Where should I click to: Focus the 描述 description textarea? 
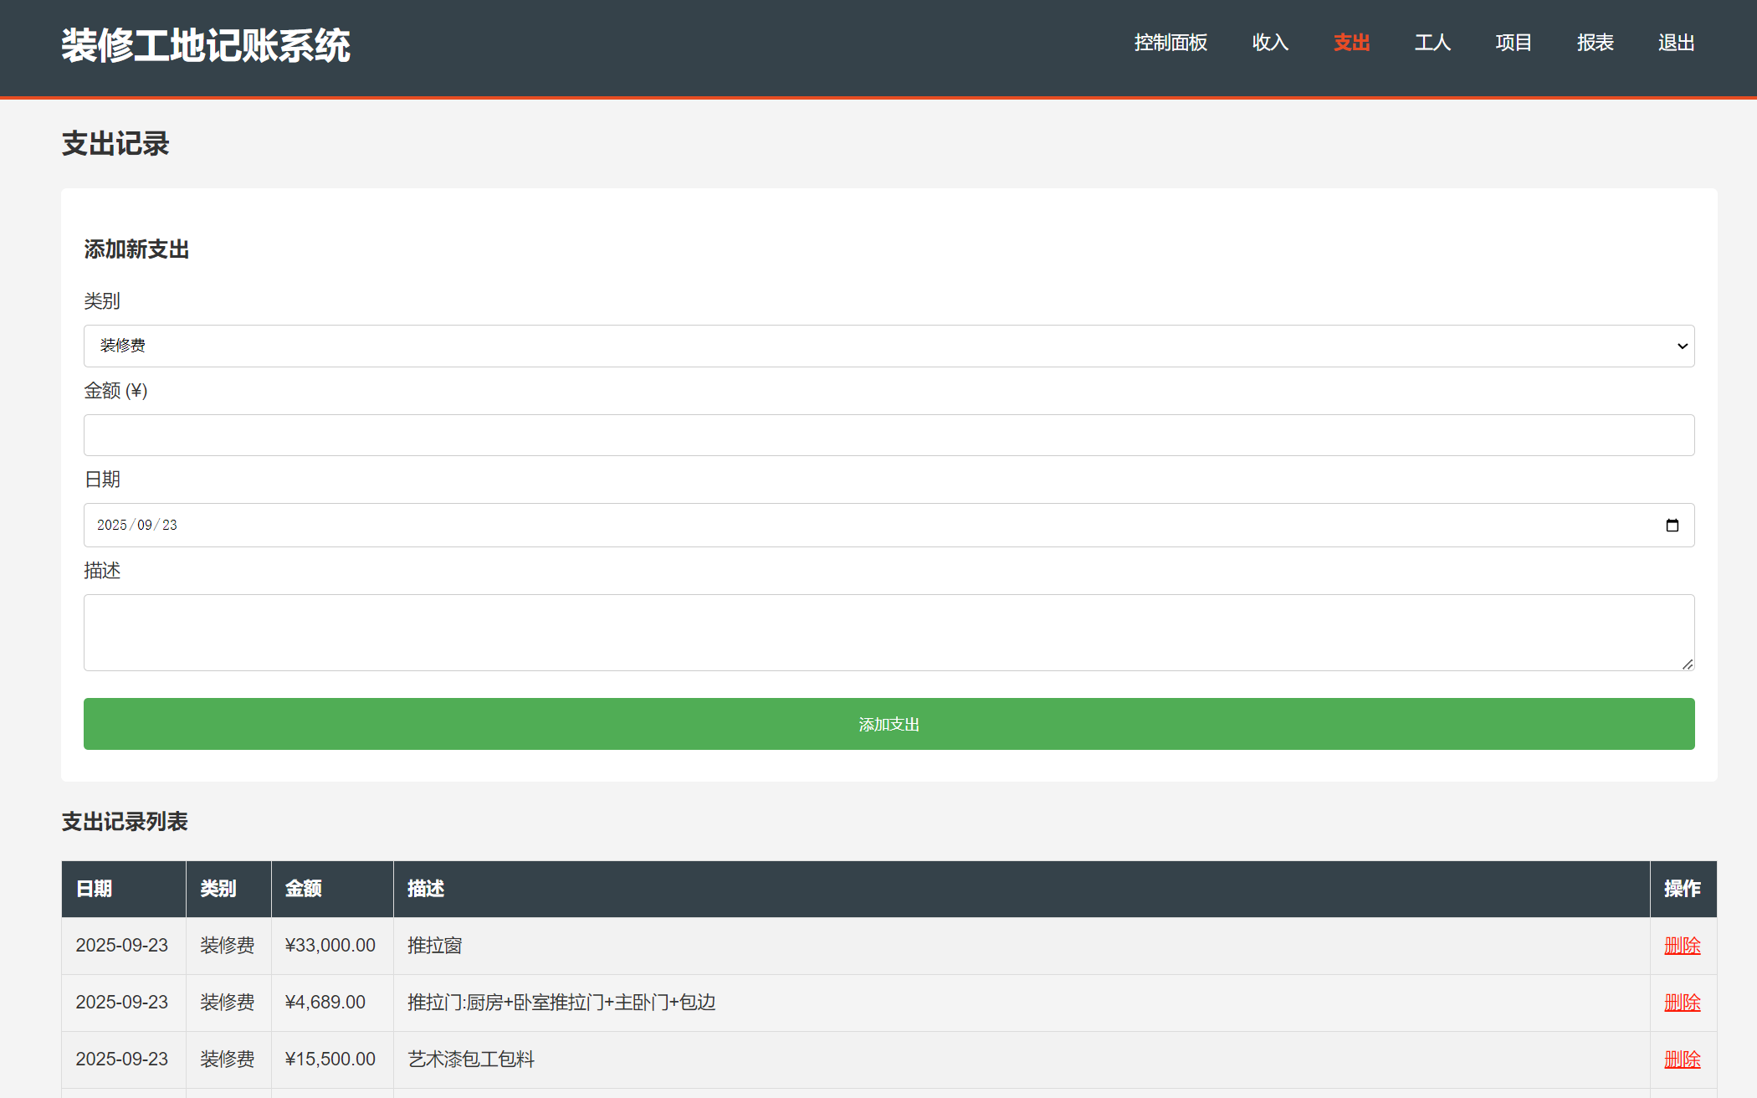889,633
